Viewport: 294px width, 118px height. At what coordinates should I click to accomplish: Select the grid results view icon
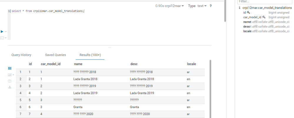[x=10, y=68]
